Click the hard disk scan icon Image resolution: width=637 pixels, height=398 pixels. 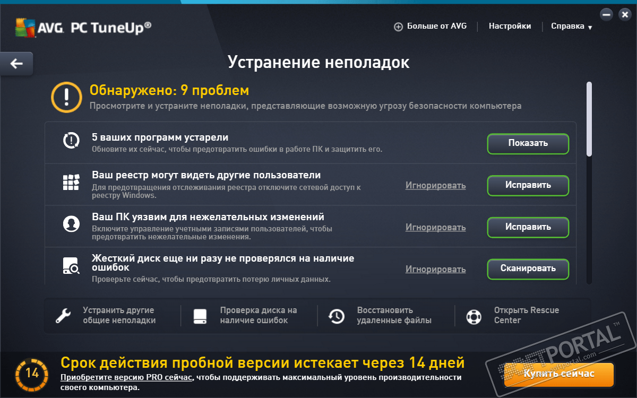(x=71, y=266)
